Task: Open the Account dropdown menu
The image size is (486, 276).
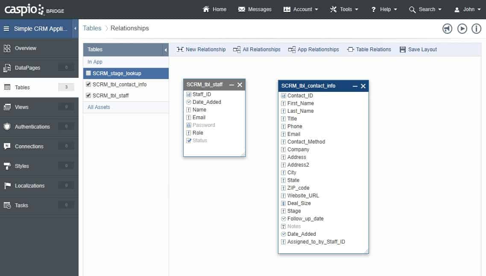Action: (301, 9)
